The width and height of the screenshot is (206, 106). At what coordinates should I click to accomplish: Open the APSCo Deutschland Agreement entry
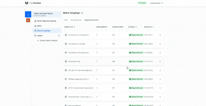81,88
